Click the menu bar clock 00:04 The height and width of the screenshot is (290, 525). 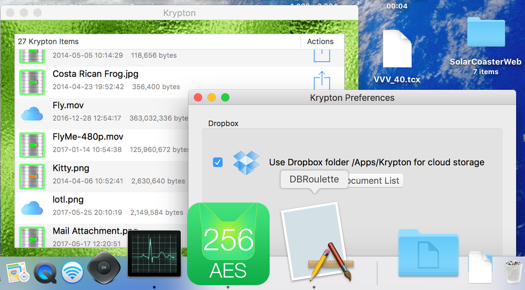point(397,6)
